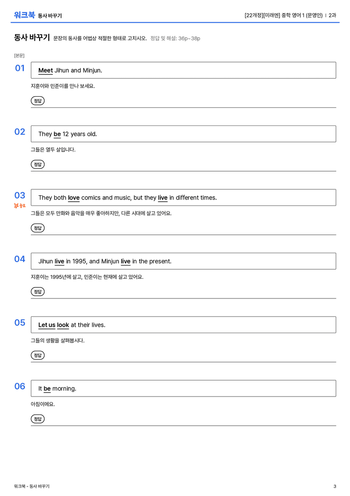Click the [본문] section label
This screenshot has width=350, height=496.
click(19, 55)
